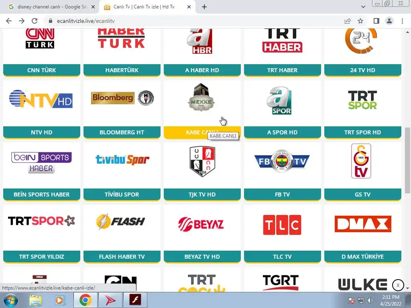Open the TJK horse crest logo
This screenshot has width=411, height=308.
click(202, 161)
